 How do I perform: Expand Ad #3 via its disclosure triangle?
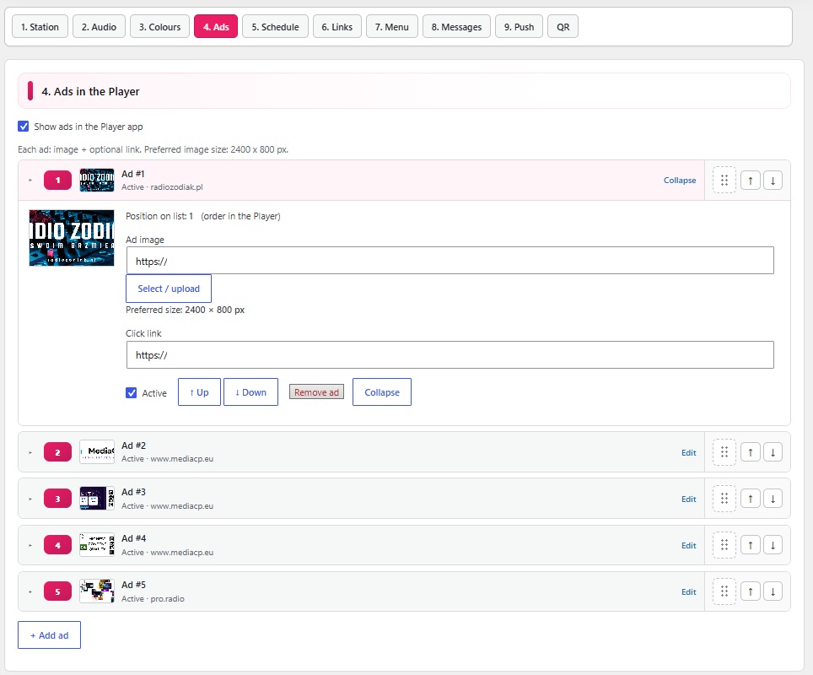pyautogui.click(x=30, y=499)
